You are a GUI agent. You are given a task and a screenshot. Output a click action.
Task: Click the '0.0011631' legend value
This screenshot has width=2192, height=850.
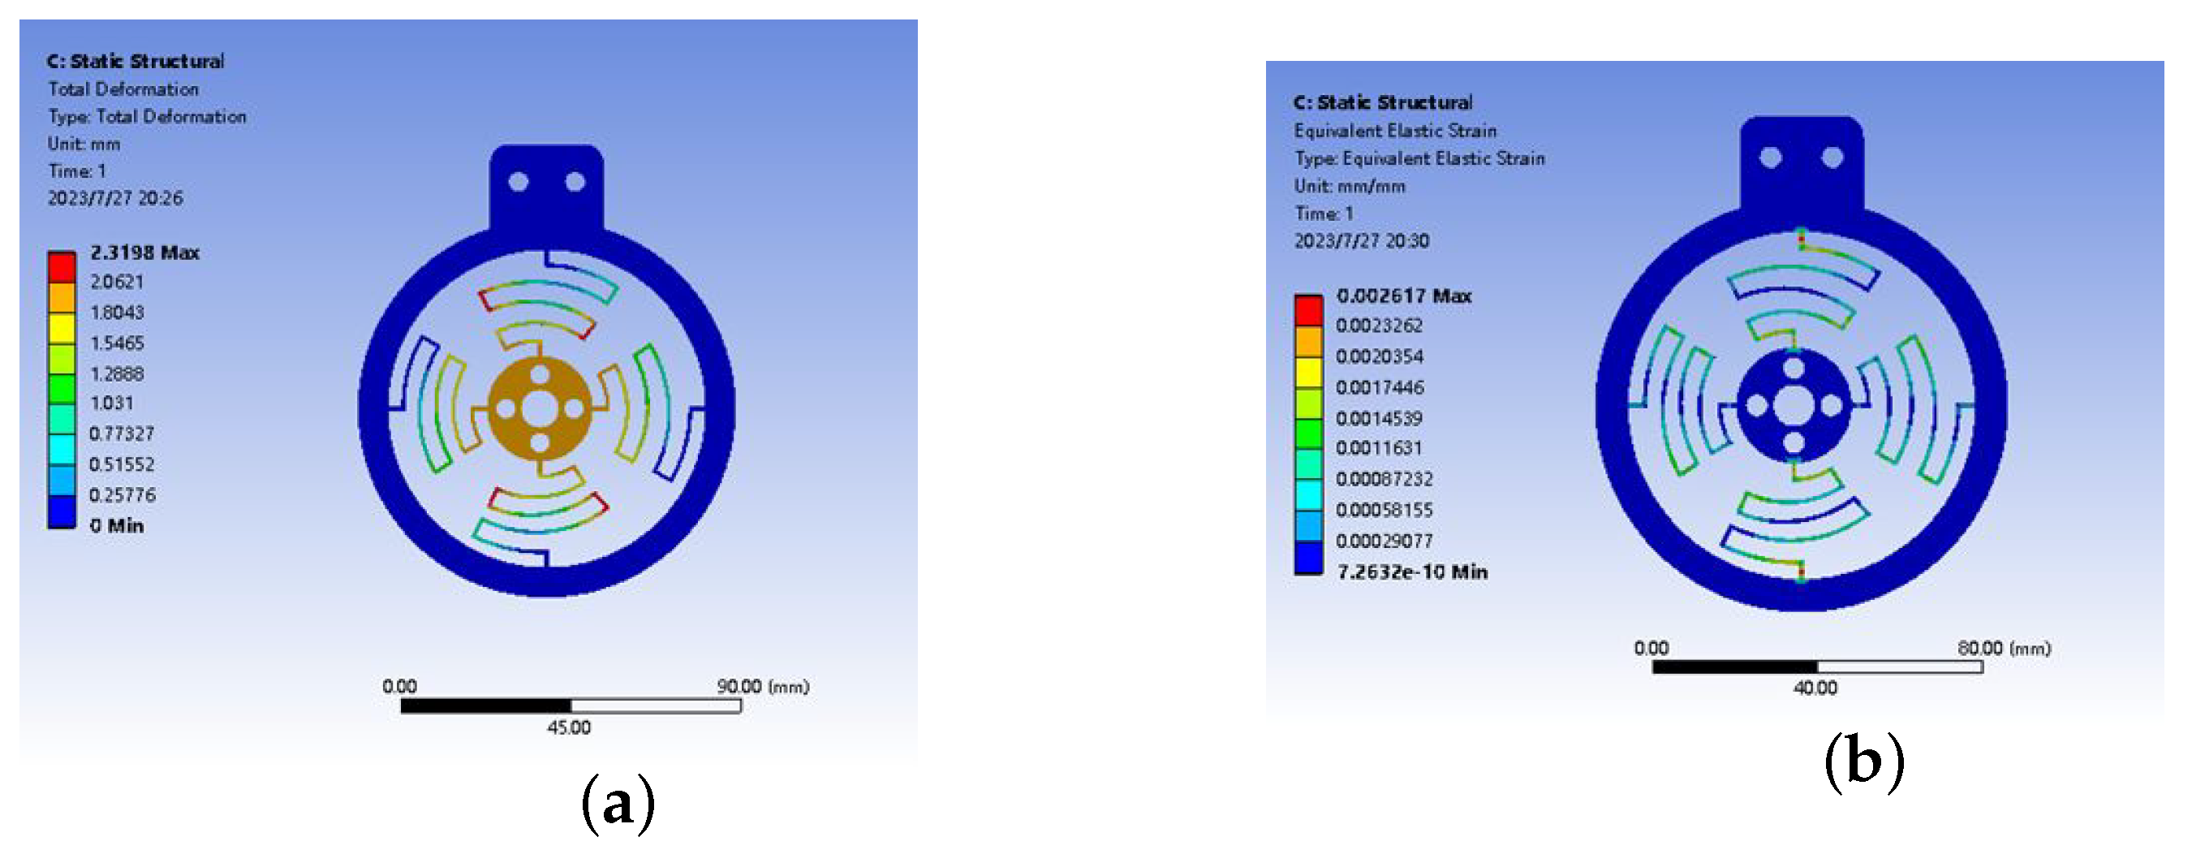[x=1380, y=448]
